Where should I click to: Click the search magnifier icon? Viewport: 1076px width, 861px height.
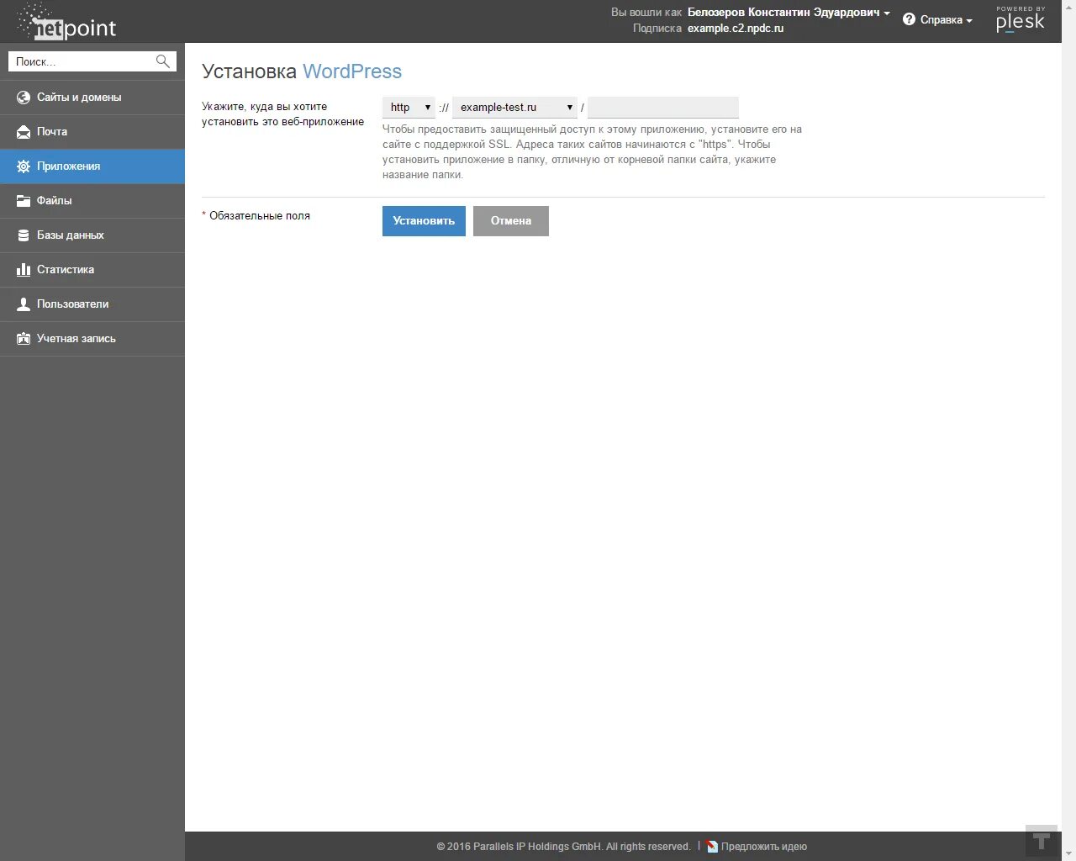tap(163, 61)
